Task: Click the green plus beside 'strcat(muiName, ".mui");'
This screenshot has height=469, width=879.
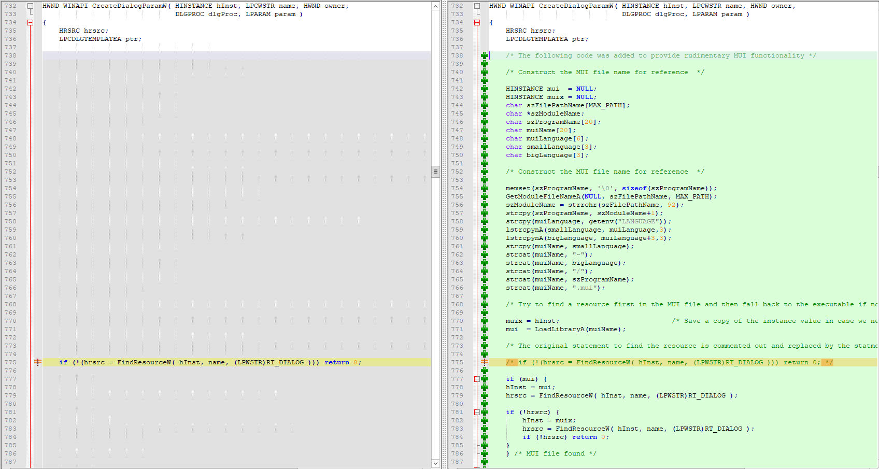Action: (485, 288)
